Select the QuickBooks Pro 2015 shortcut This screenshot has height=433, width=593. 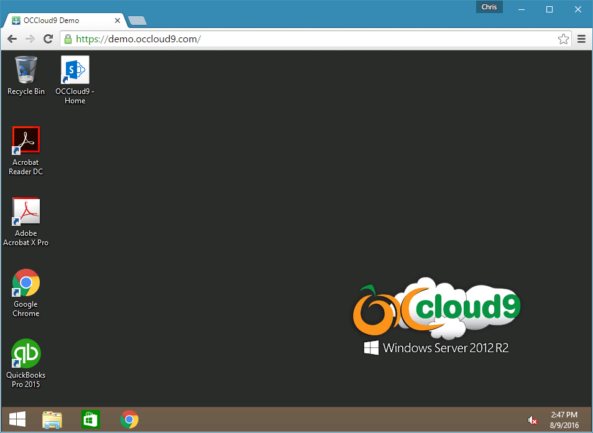pyautogui.click(x=25, y=363)
